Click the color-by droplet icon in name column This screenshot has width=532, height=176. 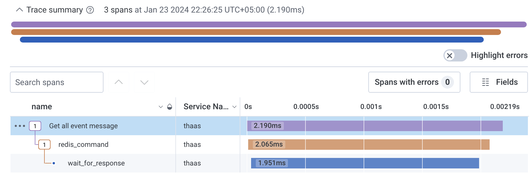click(170, 107)
